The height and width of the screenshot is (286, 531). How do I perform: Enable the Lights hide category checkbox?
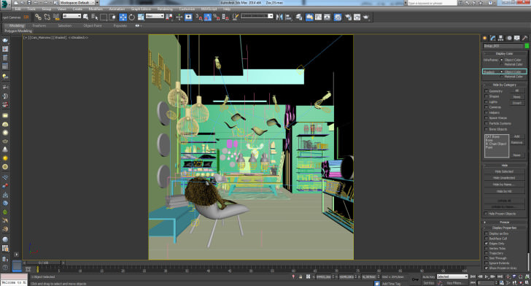tap(487, 102)
